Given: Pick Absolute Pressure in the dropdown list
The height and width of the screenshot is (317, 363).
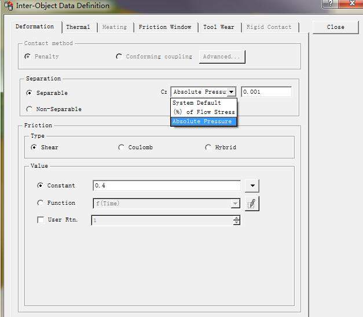Looking at the screenshot, I should (x=204, y=121).
